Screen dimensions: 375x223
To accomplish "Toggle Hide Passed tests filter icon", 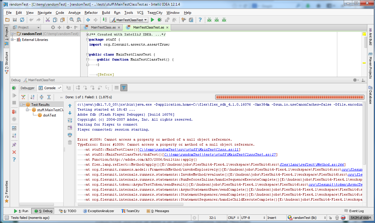I will point(23,97).
